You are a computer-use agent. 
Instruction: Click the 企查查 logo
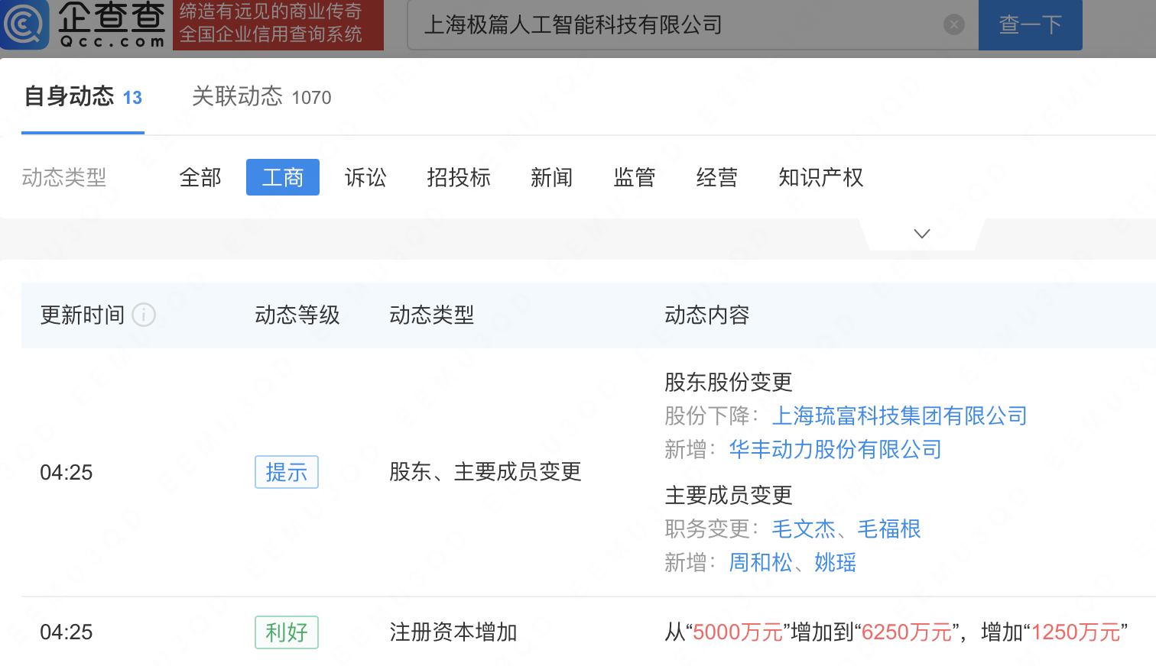pos(88,24)
